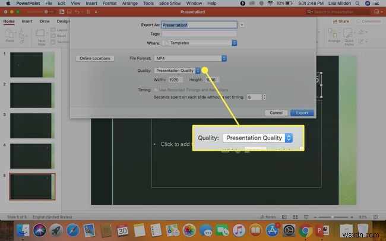Open the Customize Quick Access Toolbar arrow
Screen dimensions: 386x241
click(96, 12)
